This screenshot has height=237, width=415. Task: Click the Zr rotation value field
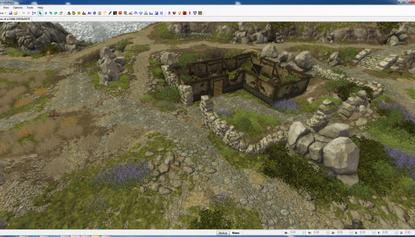343,233
